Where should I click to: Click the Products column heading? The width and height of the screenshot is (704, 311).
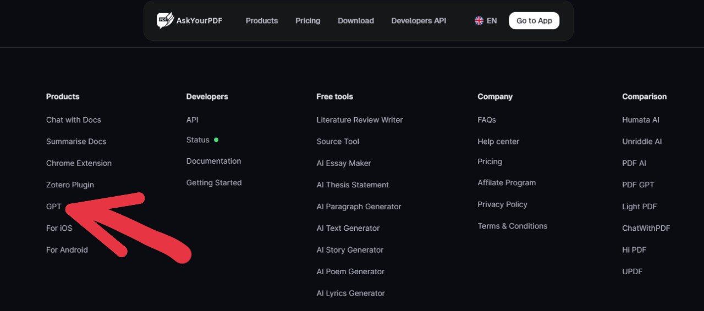[63, 96]
